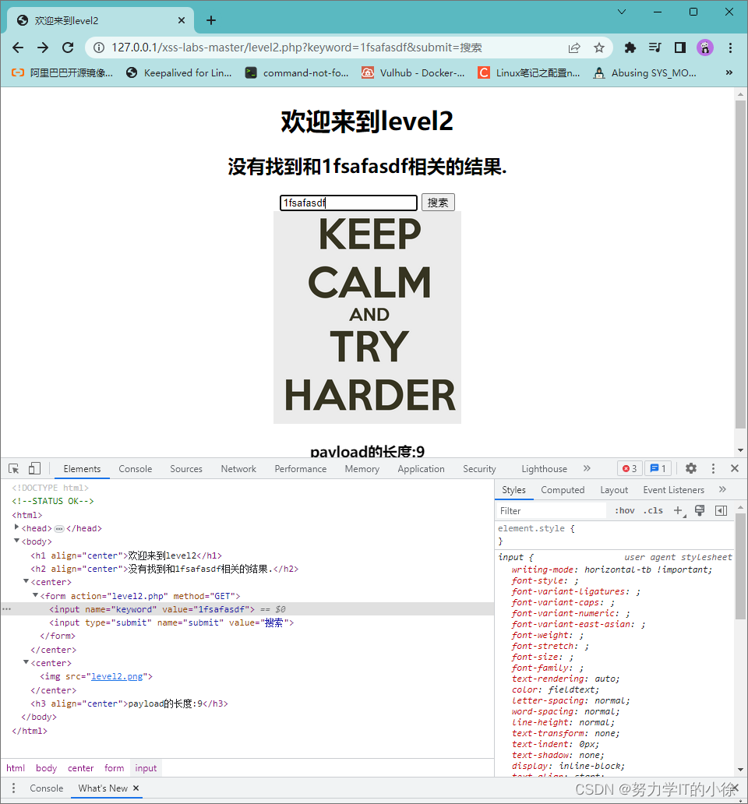This screenshot has width=748, height=804.
Task: Add new style rule plus icon
Action: pos(679,511)
